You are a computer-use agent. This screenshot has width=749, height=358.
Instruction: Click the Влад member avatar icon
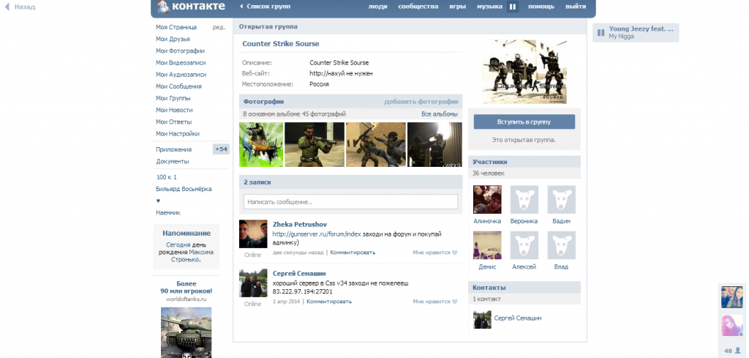[x=561, y=246]
